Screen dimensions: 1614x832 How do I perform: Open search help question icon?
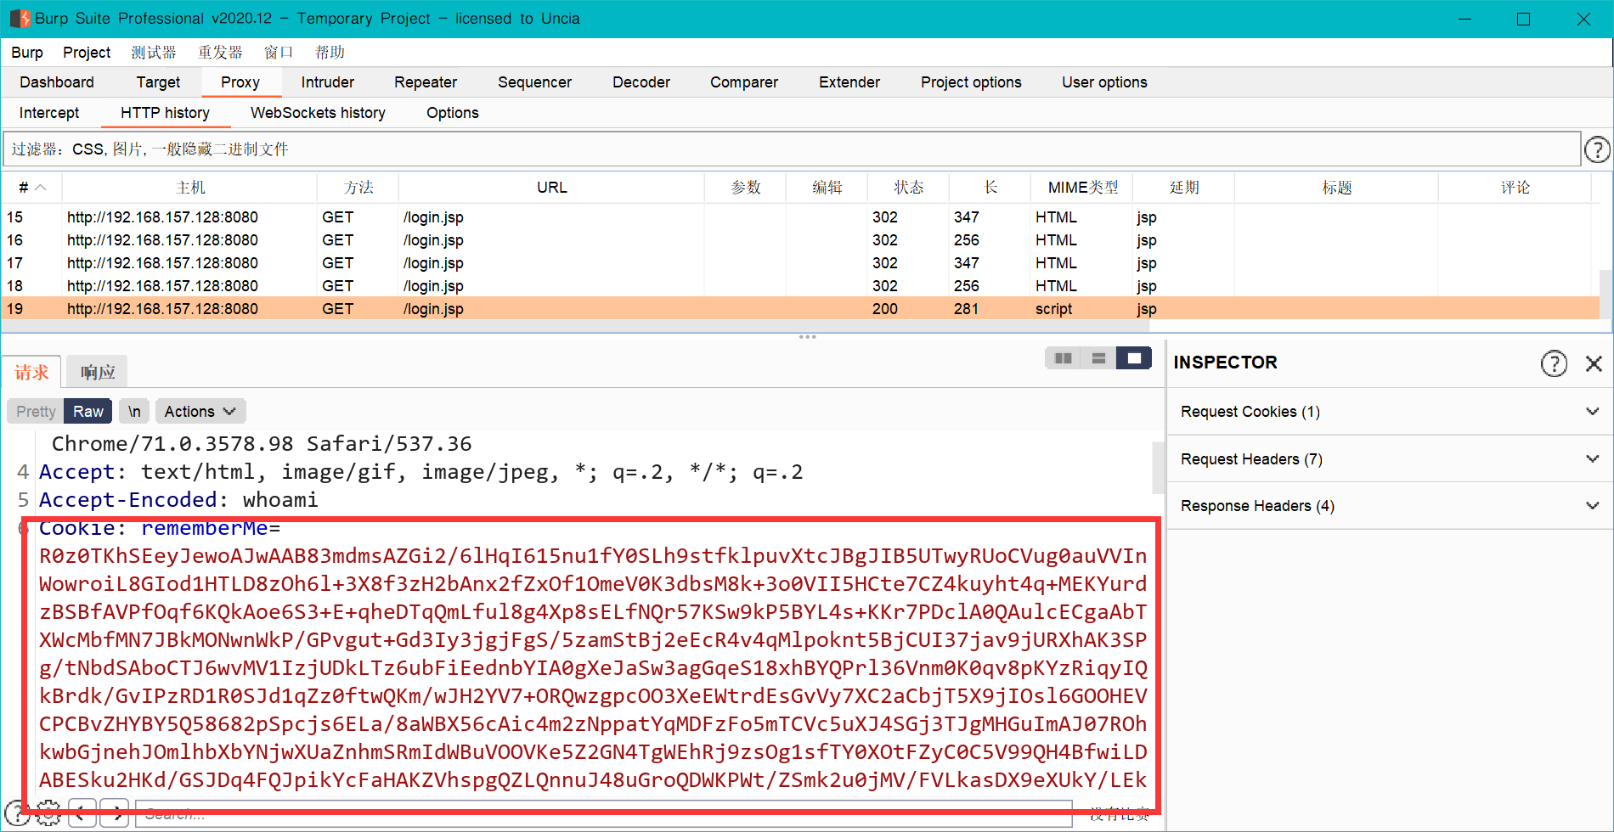click(15, 813)
